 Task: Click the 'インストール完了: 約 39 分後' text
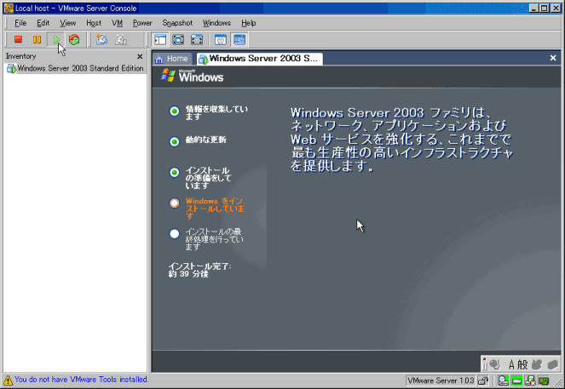(199, 270)
